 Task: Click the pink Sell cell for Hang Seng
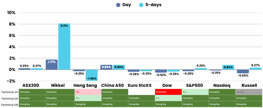[88, 92]
